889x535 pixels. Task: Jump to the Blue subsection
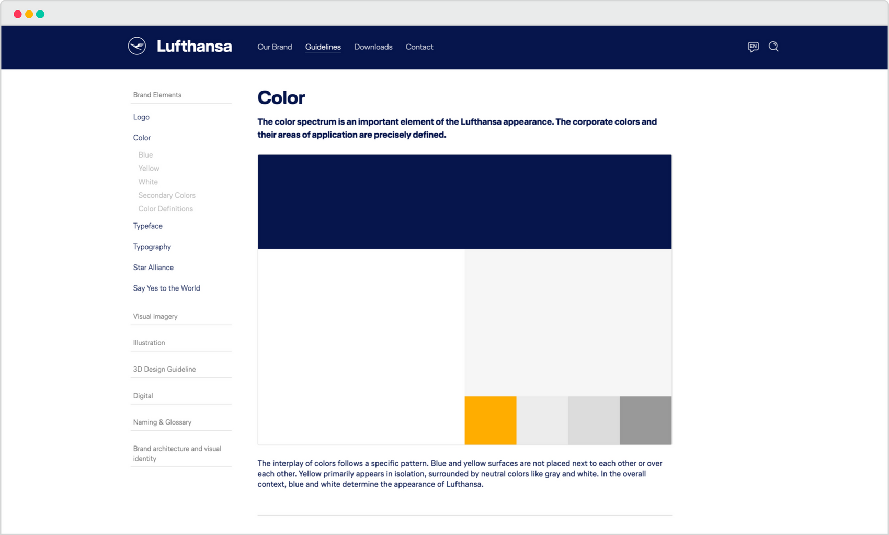coord(145,155)
